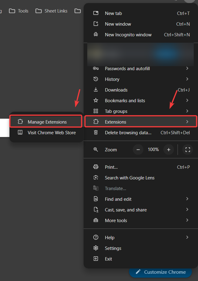Click the Find and edit icon

click(96, 199)
